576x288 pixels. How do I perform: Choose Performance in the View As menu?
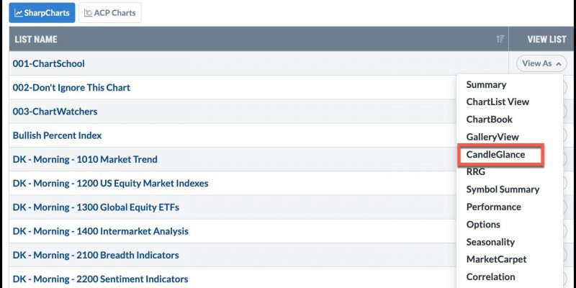(x=493, y=207)
